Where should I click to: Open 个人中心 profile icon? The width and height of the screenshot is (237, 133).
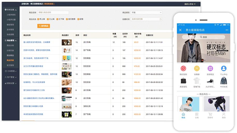pyautogui.click(x=224, y=69)
